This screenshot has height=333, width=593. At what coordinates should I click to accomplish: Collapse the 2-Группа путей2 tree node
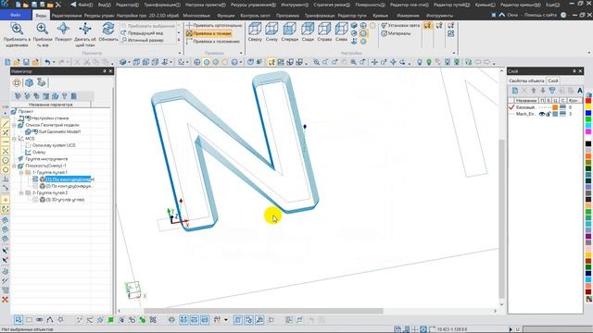click(21, 193)
